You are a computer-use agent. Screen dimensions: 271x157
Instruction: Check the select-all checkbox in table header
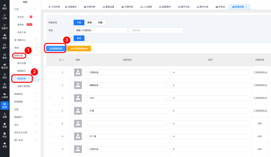pos(50,60)
